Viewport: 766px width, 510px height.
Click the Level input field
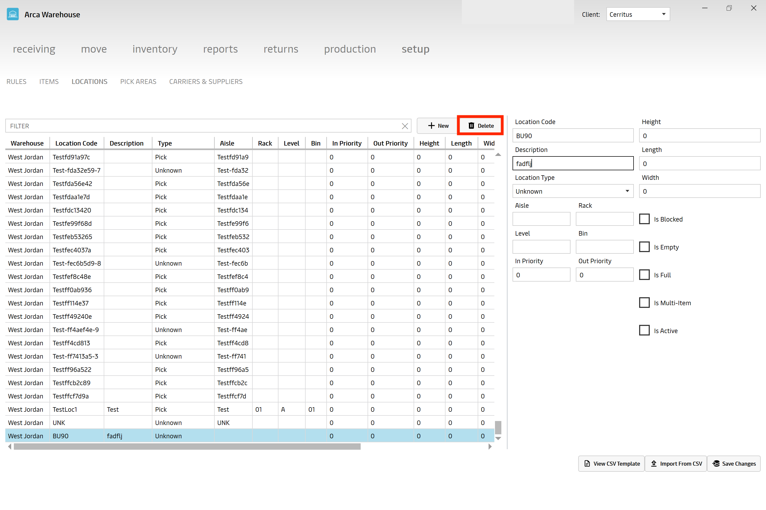click(x=541, y=247)
